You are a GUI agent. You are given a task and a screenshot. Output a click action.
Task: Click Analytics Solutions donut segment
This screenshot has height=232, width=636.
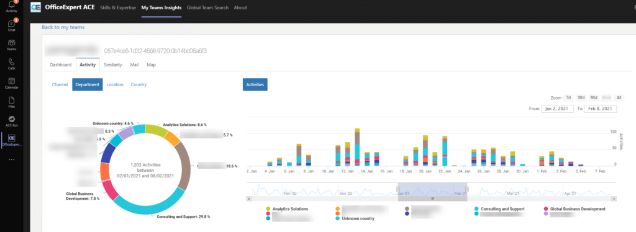point(156,130)
